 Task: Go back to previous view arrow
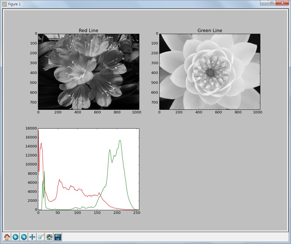click(15, 237)
